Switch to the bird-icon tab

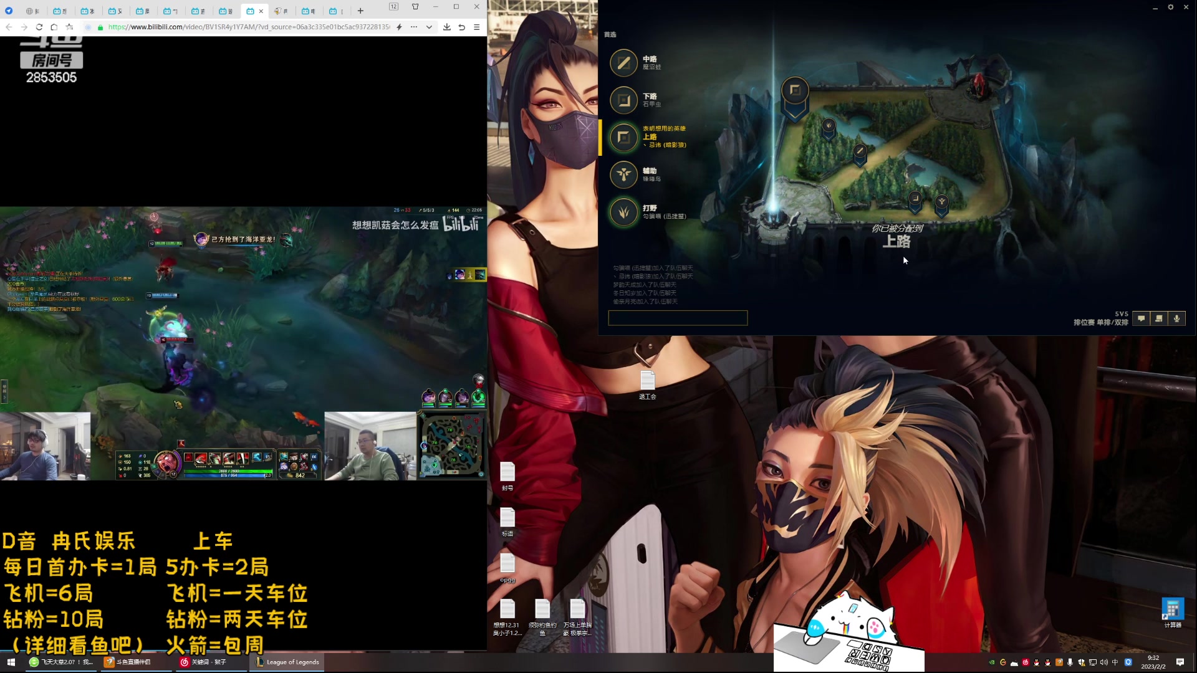281,11
